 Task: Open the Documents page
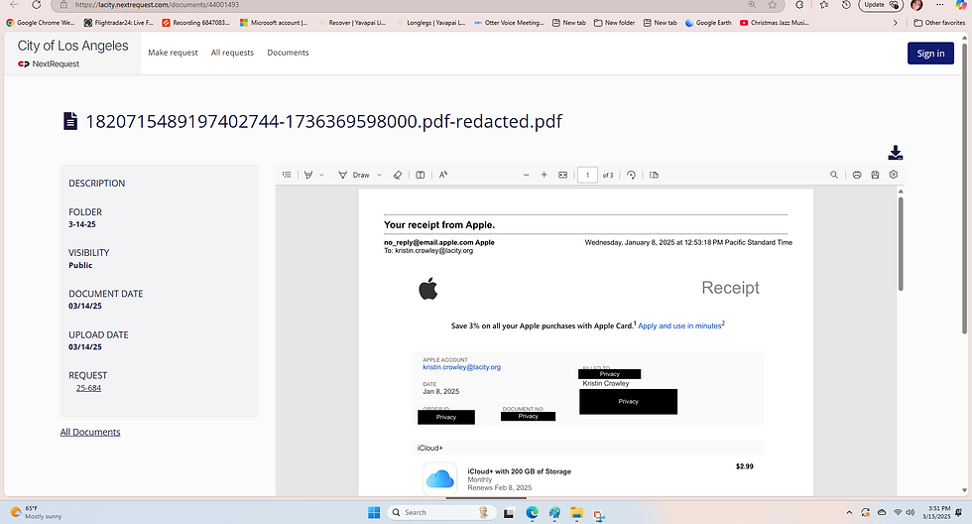click(x=288, y=53)
